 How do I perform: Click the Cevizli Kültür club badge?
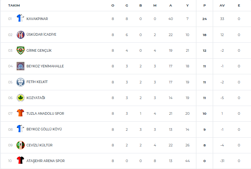point(20,145)
